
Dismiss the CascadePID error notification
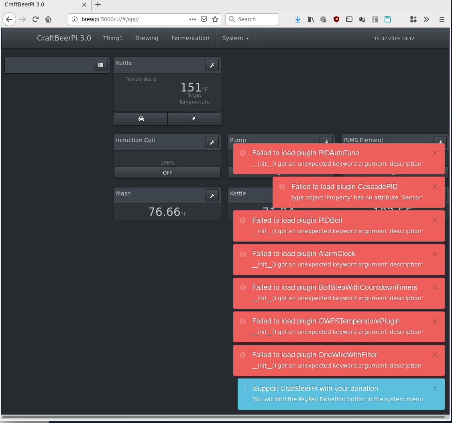click(x=435, y=187)
